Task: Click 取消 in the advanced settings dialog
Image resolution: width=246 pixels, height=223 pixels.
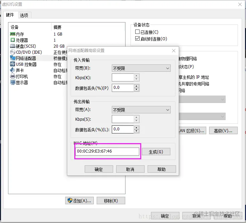Action: click(130, 169)
